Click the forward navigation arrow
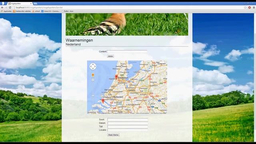The height and width of the screenshot is (144, 256). coord(6,8)
